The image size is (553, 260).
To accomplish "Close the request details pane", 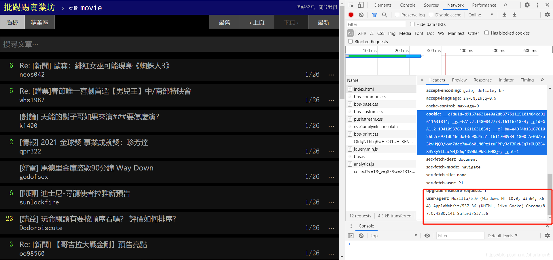I will click(422, 80).
